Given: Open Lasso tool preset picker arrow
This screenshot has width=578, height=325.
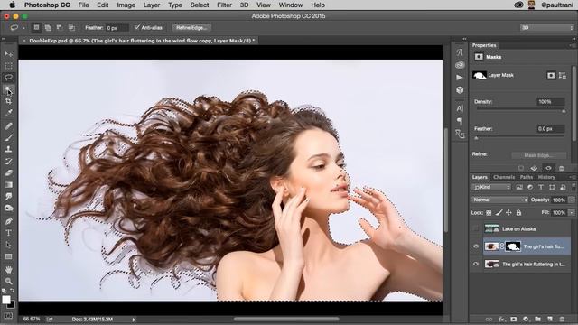Looking at the screenshot, I should click(23, 28).
